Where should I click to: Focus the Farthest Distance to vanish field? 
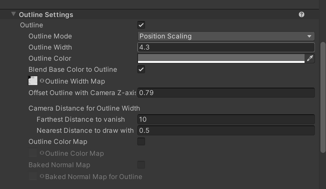226,119
